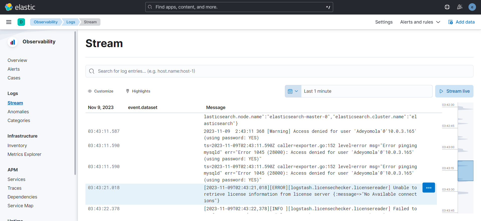Open Alerts in the sidebar
Image resolution: width=481 pixels, height=221 pixels.
pyautogui.click(x=14, y=69)
